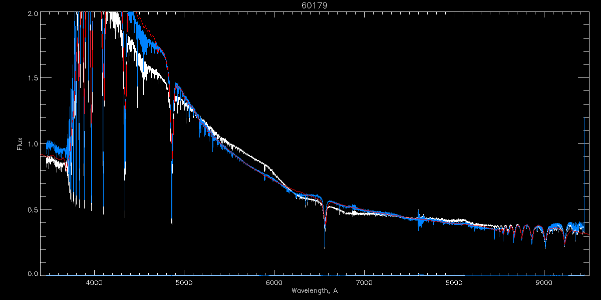Select the 9000 x-axis tick label
601x300 pixels.
(x=544, y=283)
